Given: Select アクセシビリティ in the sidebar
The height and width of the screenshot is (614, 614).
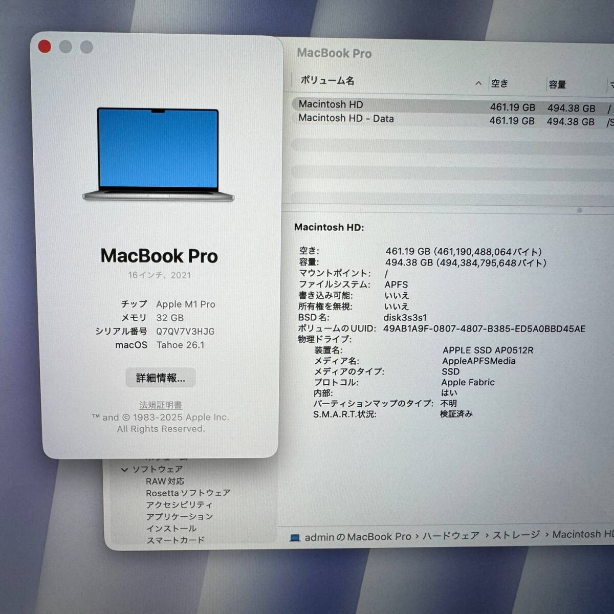Looking at the screenshot, I should pyautogui.click(x=179, y=505).
